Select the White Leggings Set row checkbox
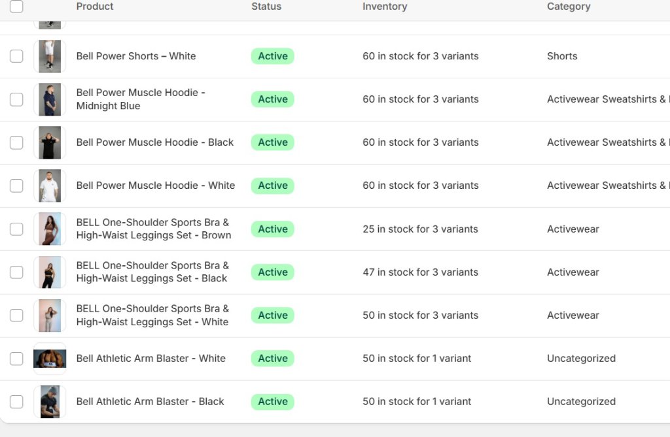670x437 pixels. (x=16, y=316)
